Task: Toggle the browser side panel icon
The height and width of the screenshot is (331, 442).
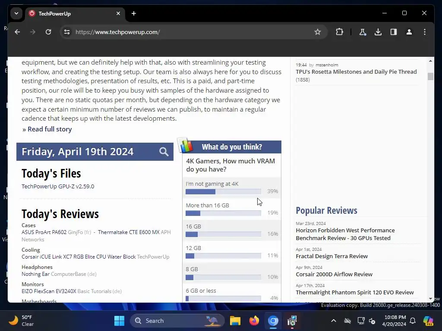Action: tap(394, 32)
